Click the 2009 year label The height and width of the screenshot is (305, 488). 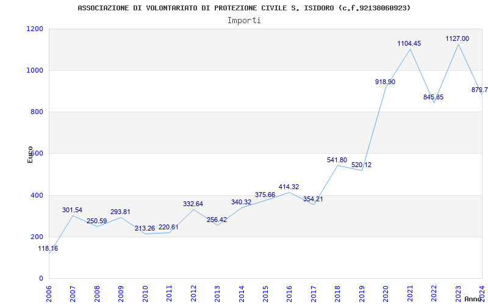121,294
